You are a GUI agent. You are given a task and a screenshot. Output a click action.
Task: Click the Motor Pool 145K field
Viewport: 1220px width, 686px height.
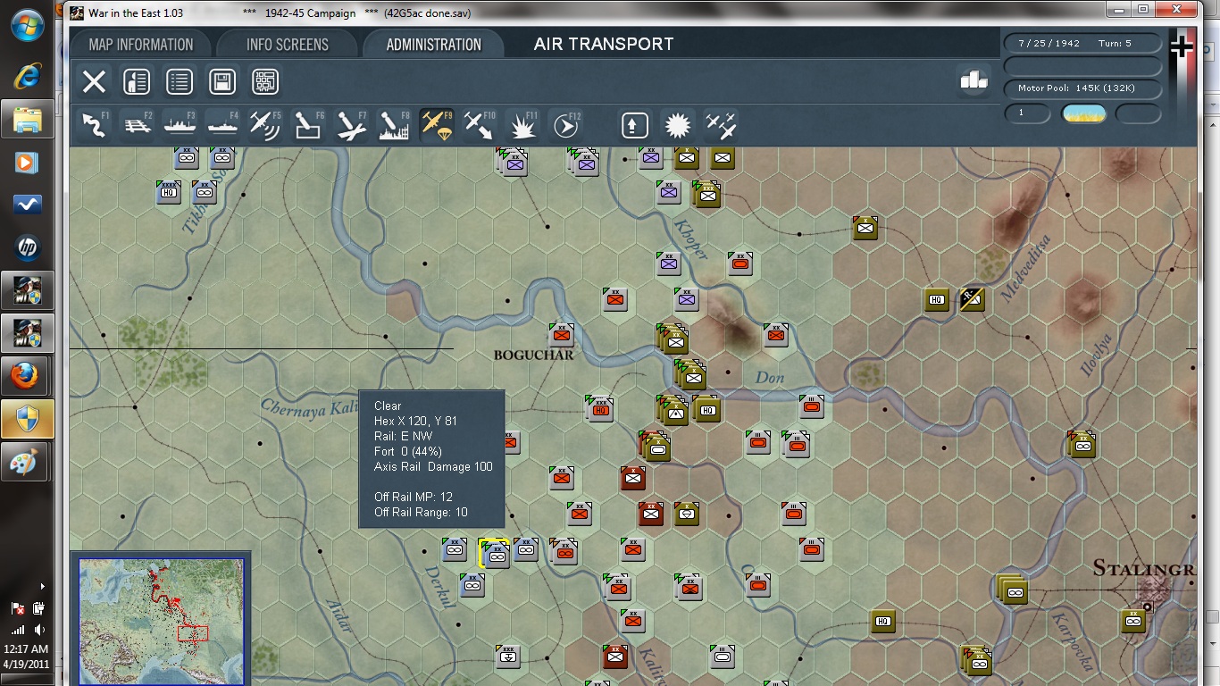click(1083, 88)
